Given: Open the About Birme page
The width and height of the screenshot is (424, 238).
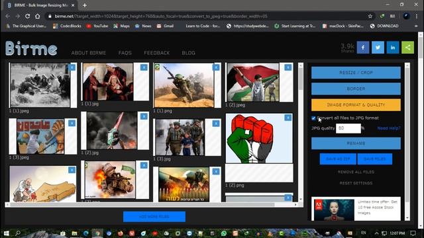Looking at the screenshot, I should click(89, 53).
